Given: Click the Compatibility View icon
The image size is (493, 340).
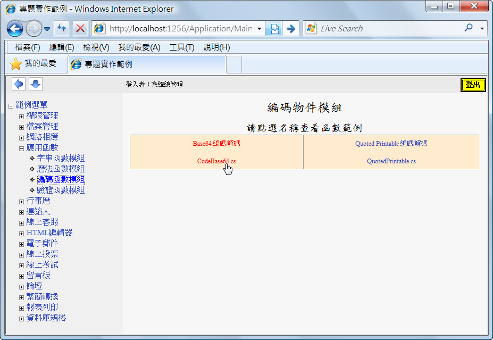Looking at the screenshot, I should [x=274, y=29].
